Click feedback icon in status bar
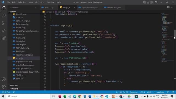This screenshot has width=176, height=99. point(168,92)
